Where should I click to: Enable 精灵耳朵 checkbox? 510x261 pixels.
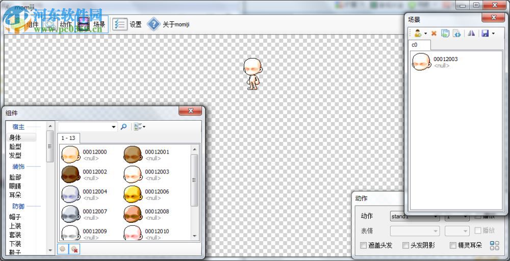453,245
